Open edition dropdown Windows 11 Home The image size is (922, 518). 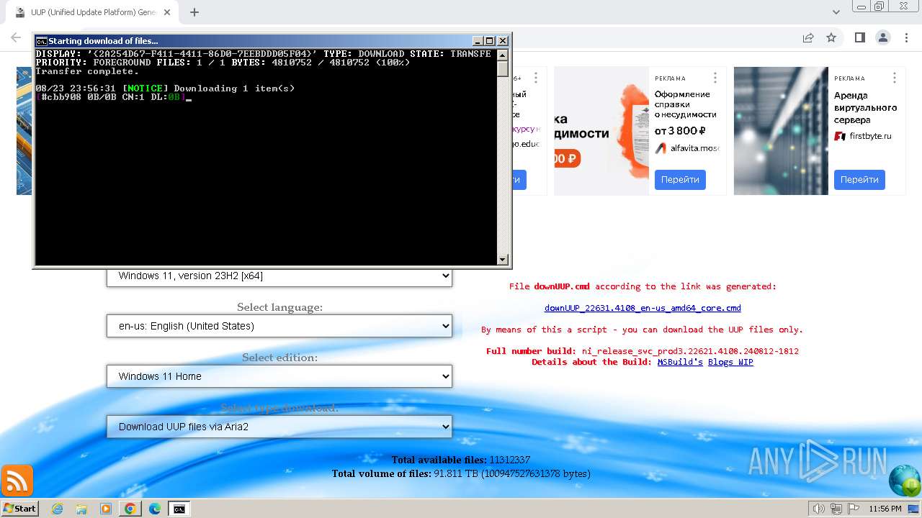pos(279,376)
